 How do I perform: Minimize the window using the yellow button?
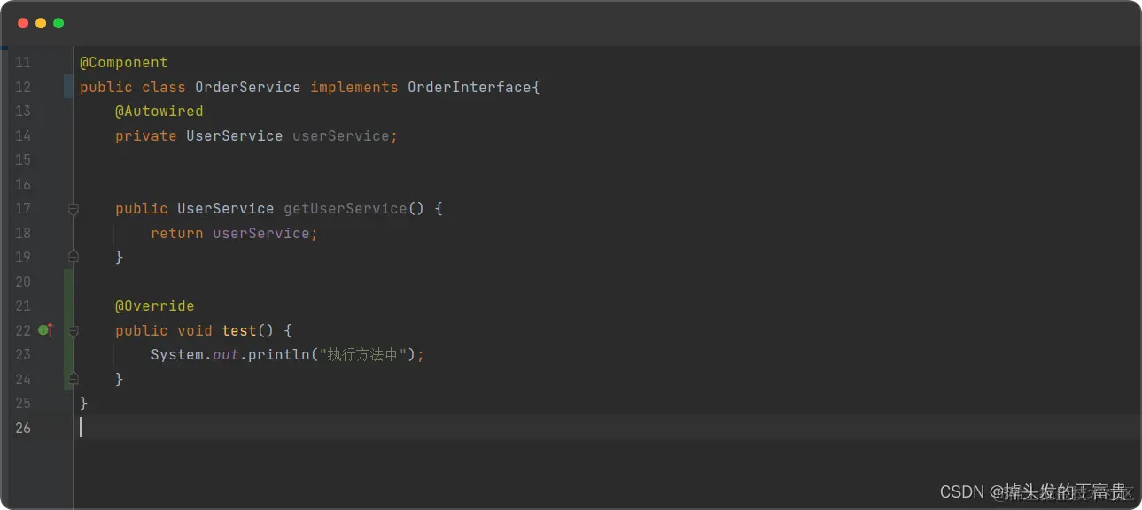coord(41,23)
